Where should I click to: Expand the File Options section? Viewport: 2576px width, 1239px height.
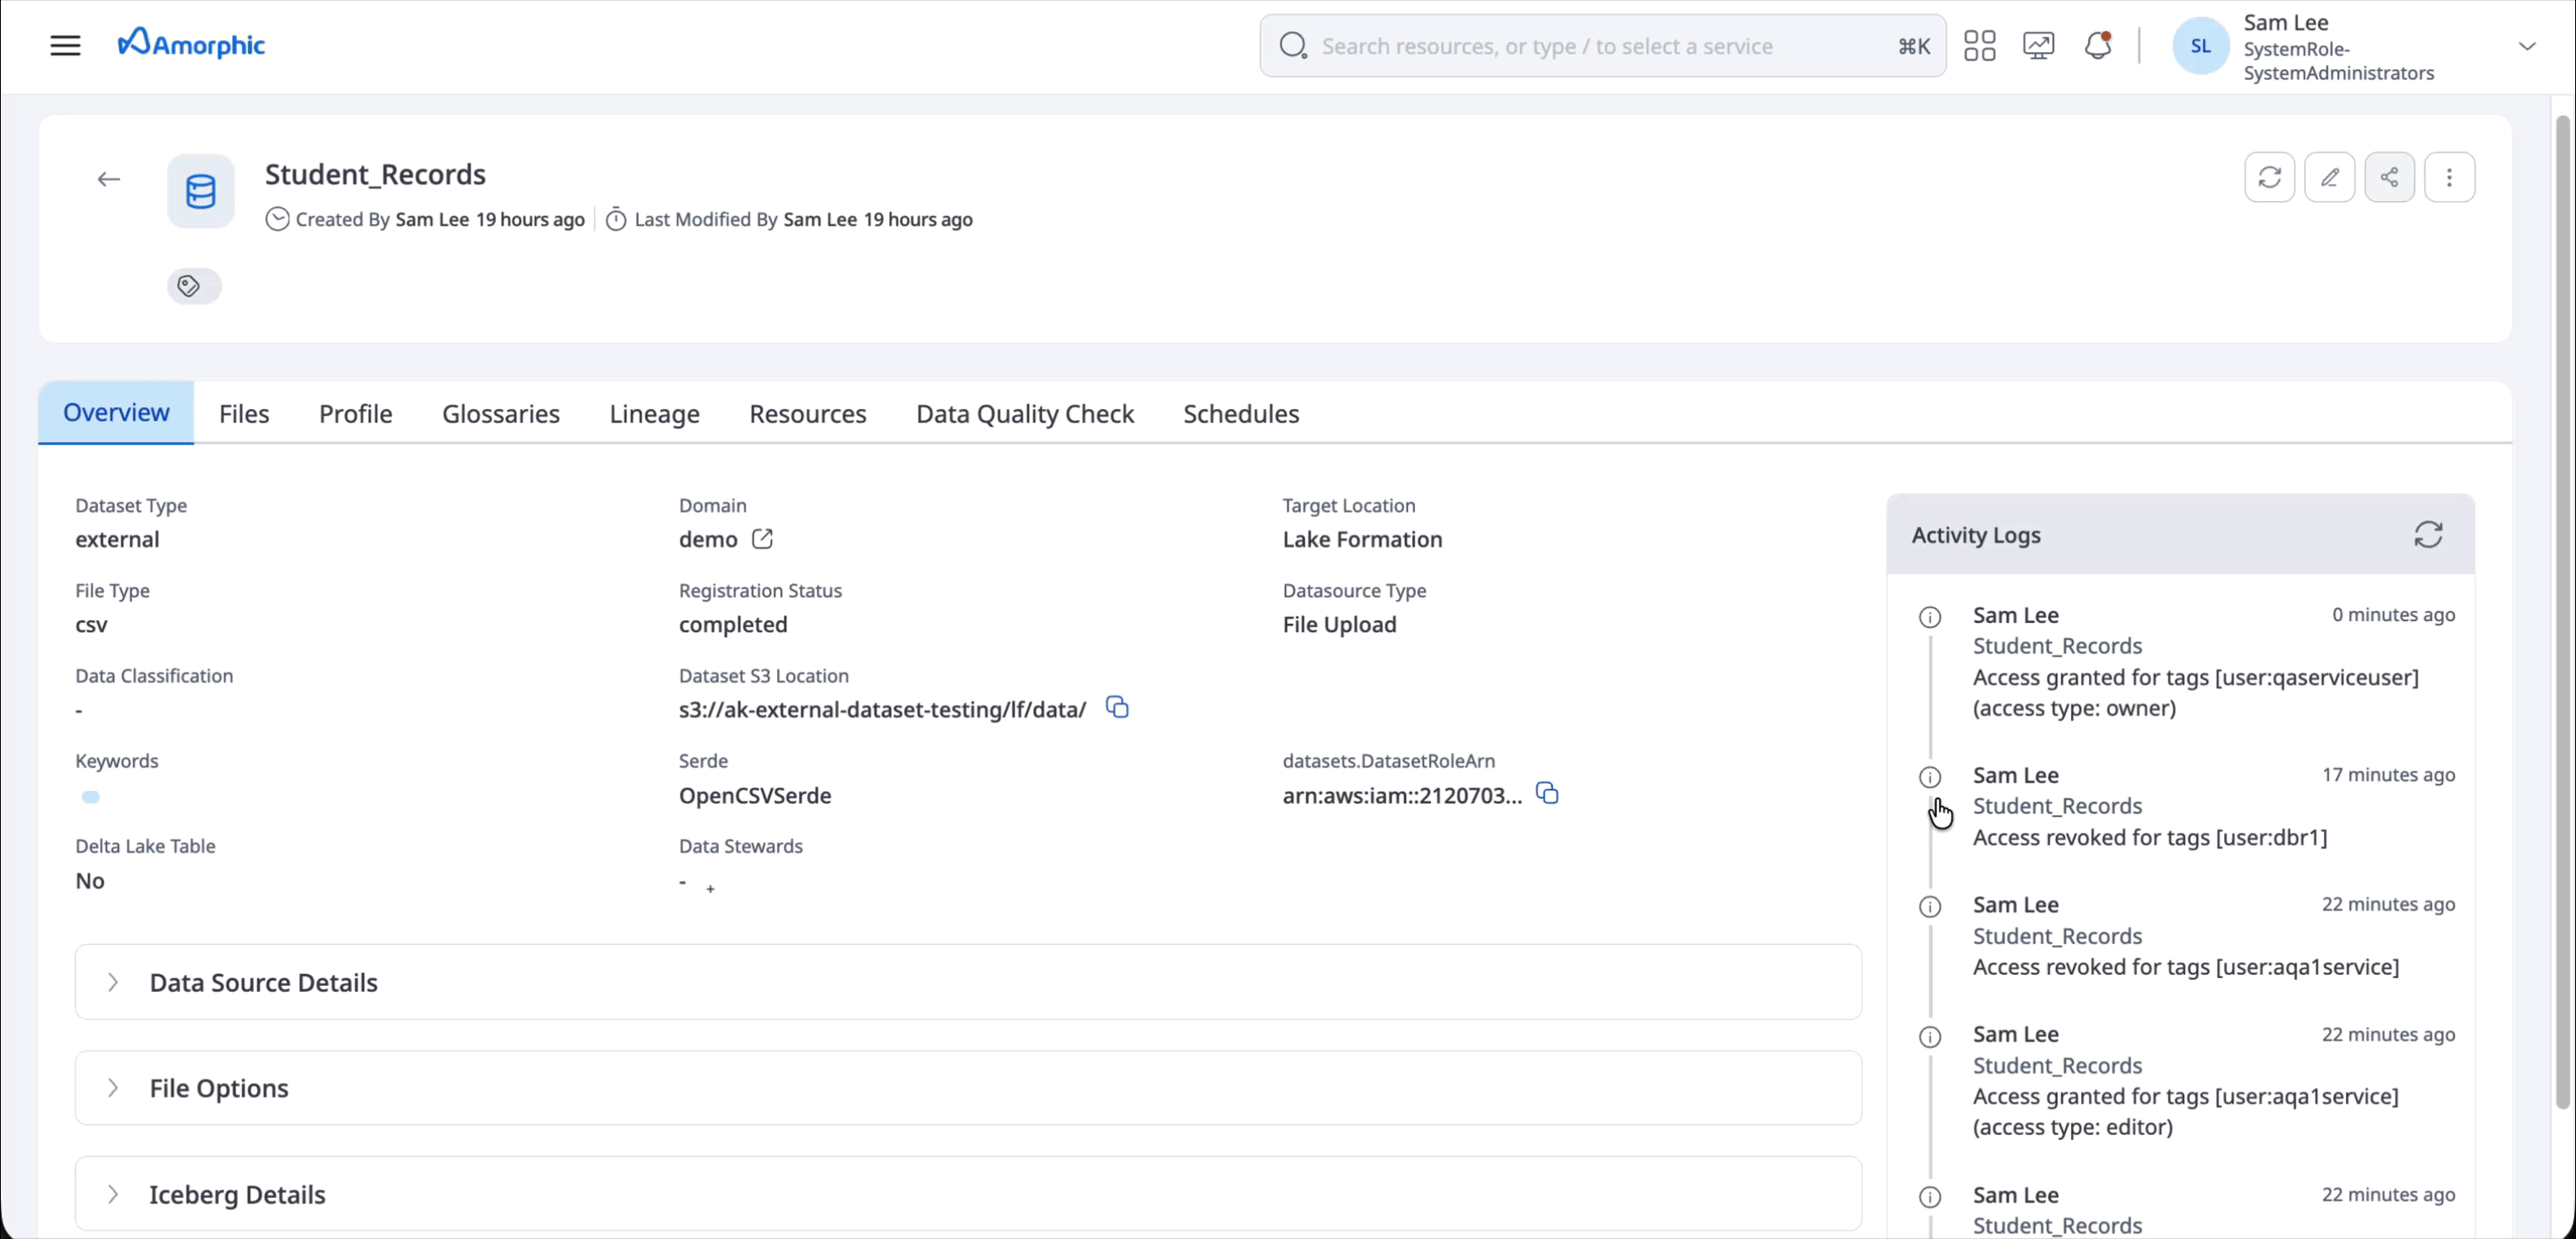point(968,1088)
